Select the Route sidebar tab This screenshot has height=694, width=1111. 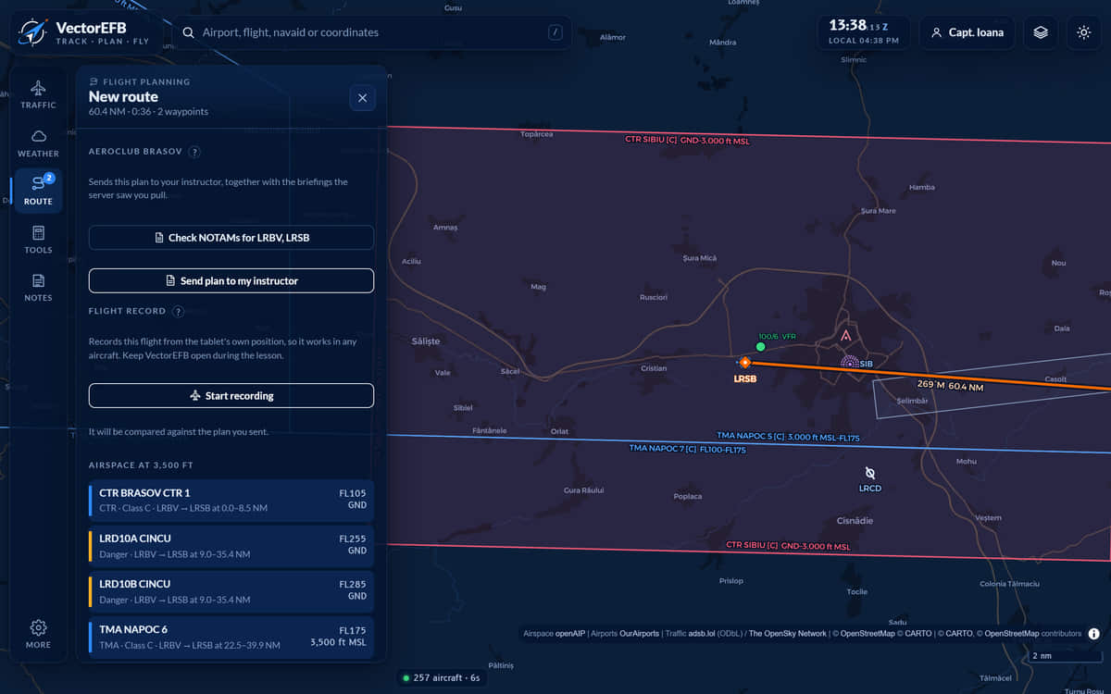pyautogui.click(x=38, y=191)
